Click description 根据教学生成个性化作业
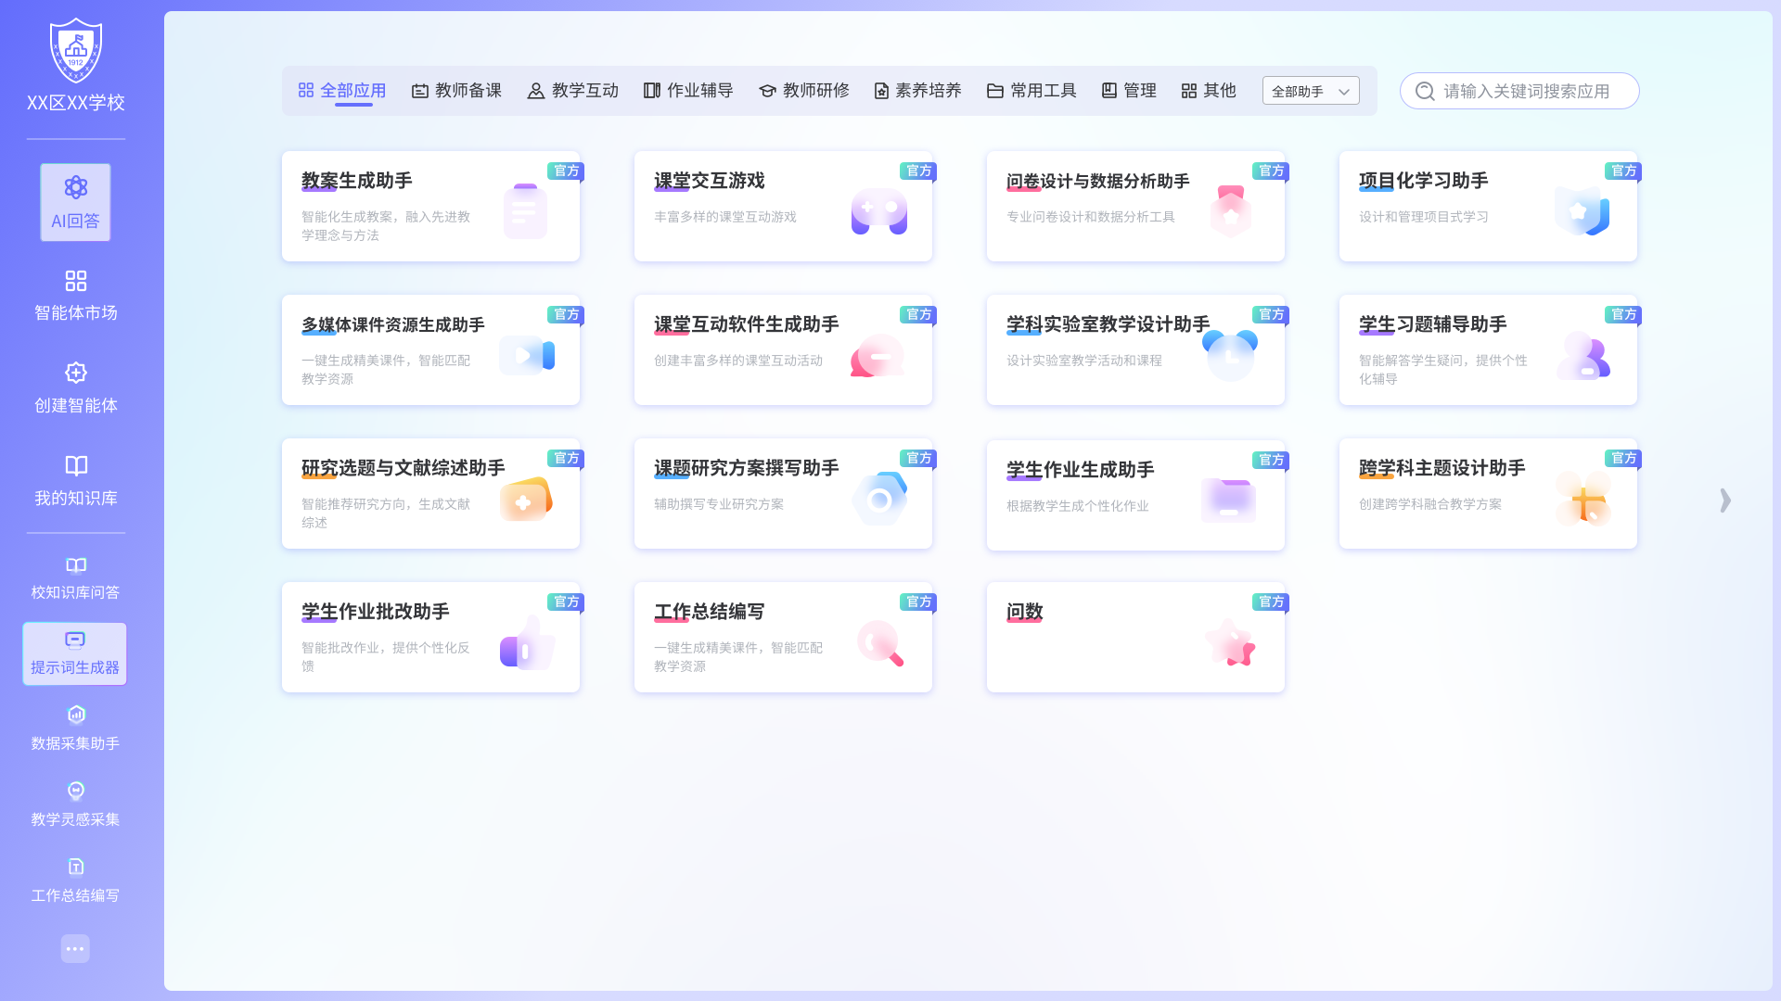 tap(1078, 506)
